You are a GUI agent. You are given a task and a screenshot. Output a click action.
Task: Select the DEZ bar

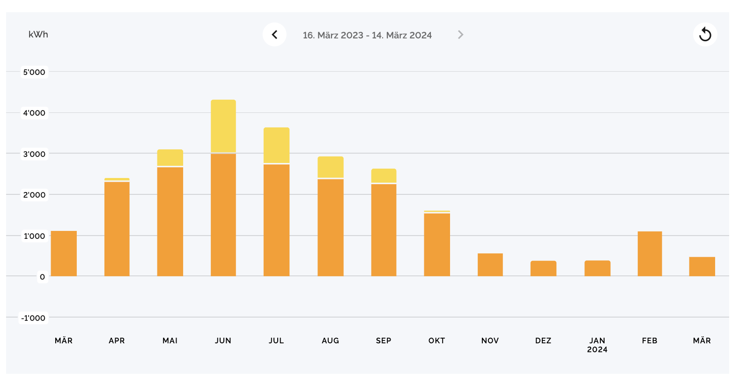pos(543,268)
